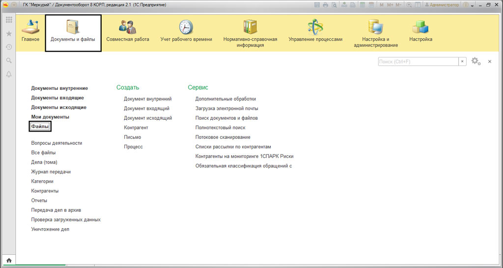Viewport: 503px width, 268px height.
Task: Open the Контрагенты list link
Action: pos(45,191)
